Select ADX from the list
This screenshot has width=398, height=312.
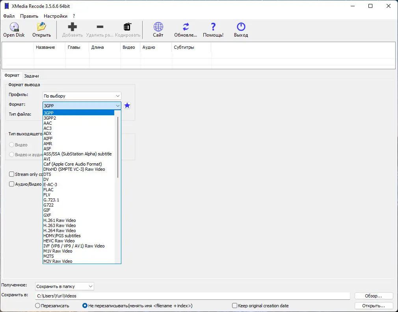79,133
